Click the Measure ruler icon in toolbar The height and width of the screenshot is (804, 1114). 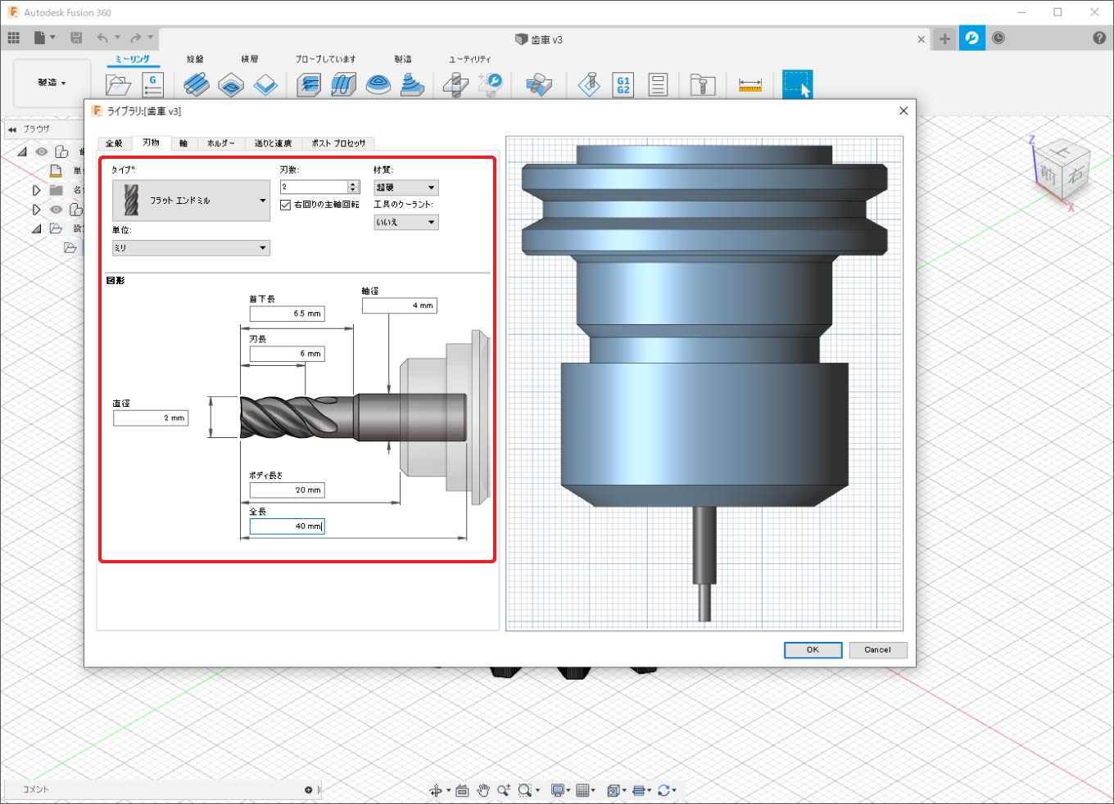click(x=749, y=84)
